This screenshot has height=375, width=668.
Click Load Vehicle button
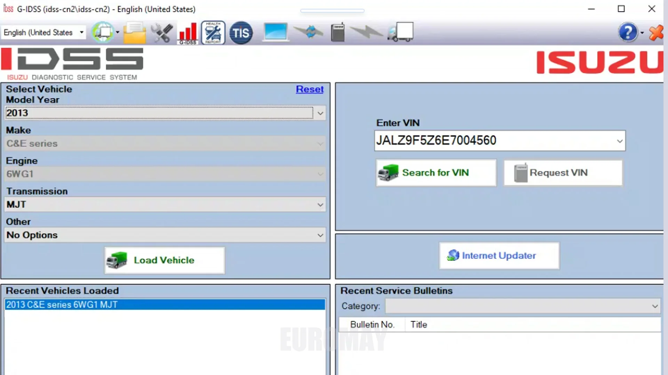164,260
